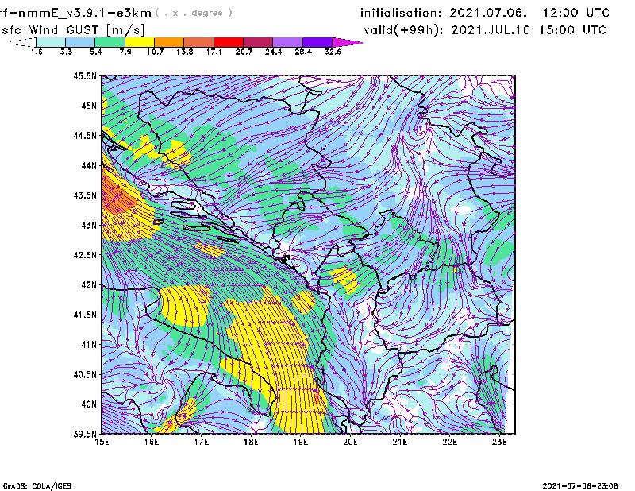Click the 42N latitude label

(x=89, y=284)
